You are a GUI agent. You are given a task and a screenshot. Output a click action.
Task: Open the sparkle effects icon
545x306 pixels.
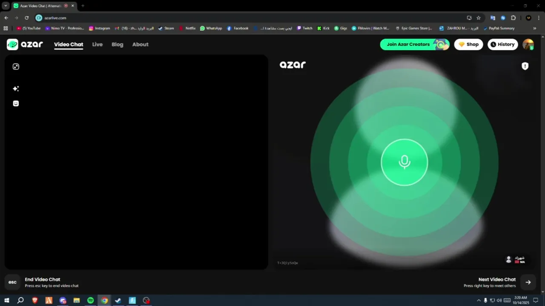[x=16, y=88]
